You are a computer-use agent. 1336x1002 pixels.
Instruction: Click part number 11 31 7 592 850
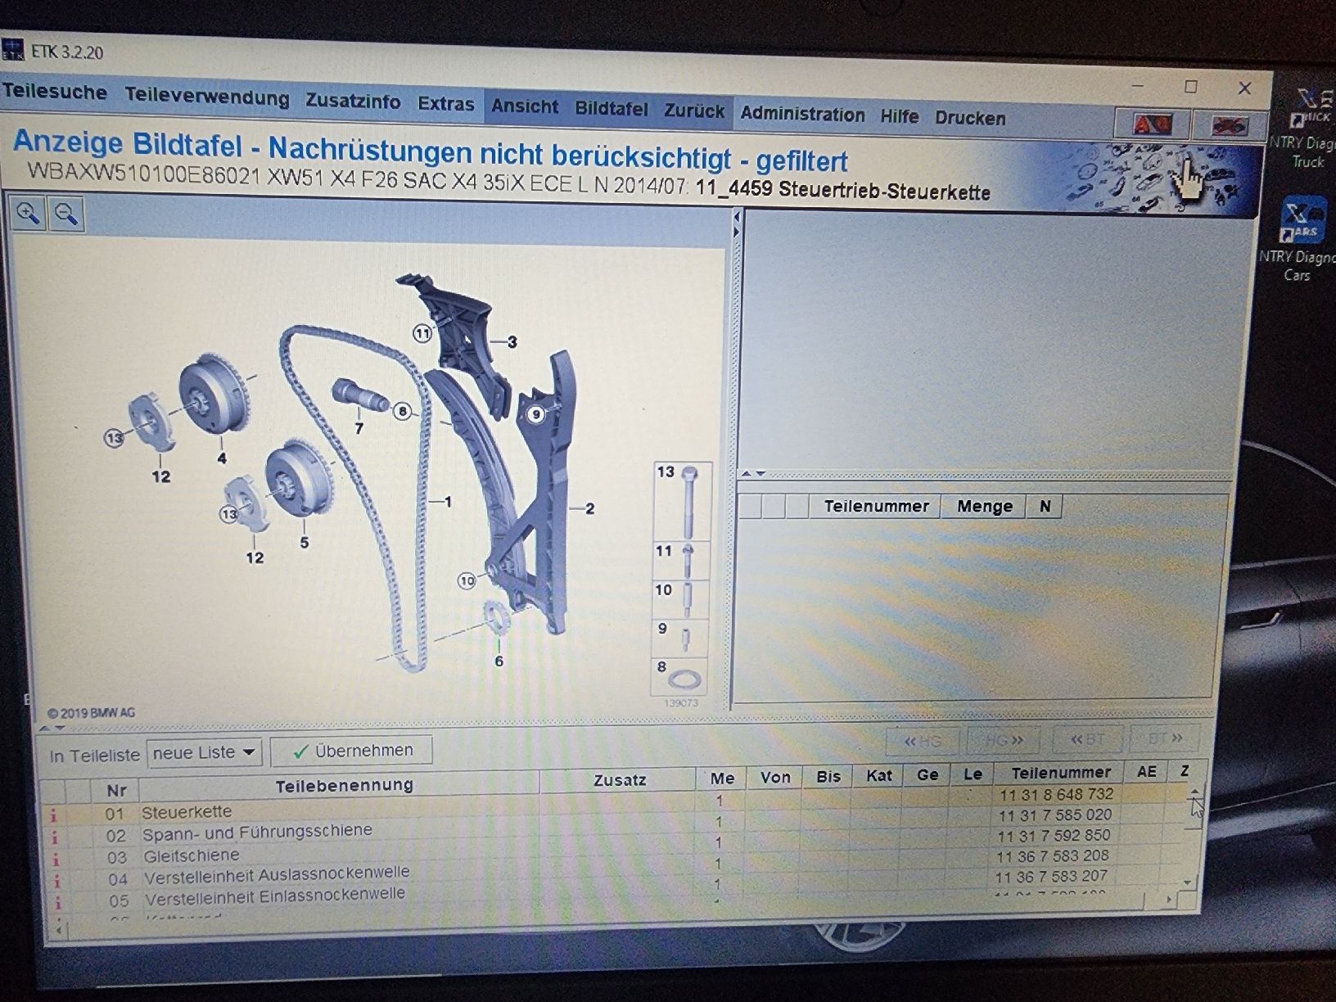[1054, 836]
